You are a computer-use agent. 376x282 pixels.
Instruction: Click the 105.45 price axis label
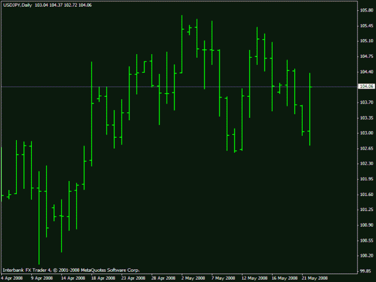pos(366,26)
